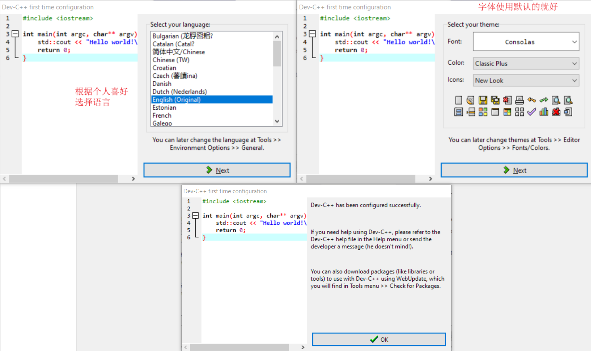Viewport: 591px width, 351px height.
Task: Click right scroll arrow in success window code preview
Action: point(303,347)
